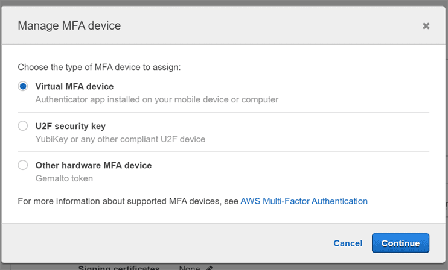Select the Virtual MFA device radio button
Image resolution: width=448 pixels, height=270 pixels.
coord(23,86)
